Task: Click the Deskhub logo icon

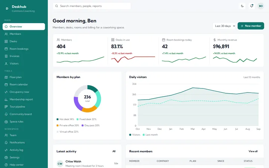Action: (x=7, y=8)
